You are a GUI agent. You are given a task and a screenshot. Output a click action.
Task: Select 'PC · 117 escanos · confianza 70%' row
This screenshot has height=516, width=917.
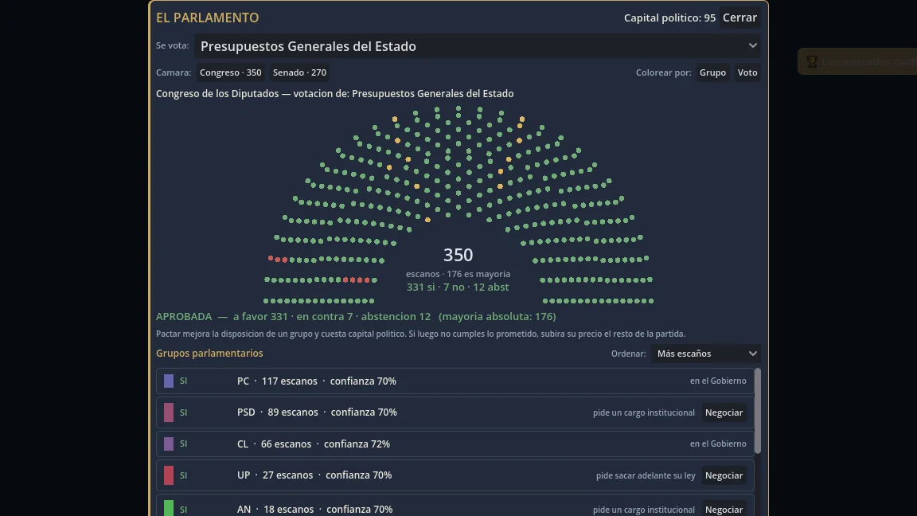(455, 381)
